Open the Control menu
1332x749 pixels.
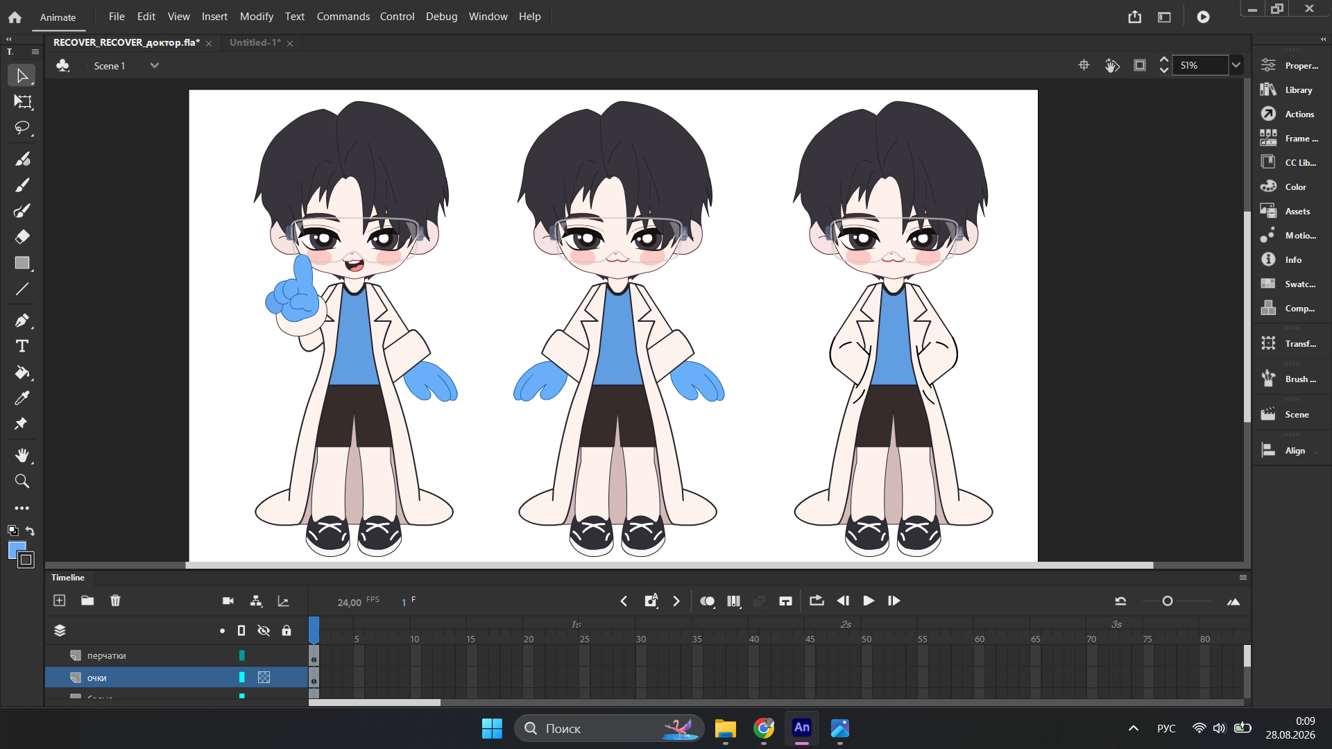click(x=397, y=16)
